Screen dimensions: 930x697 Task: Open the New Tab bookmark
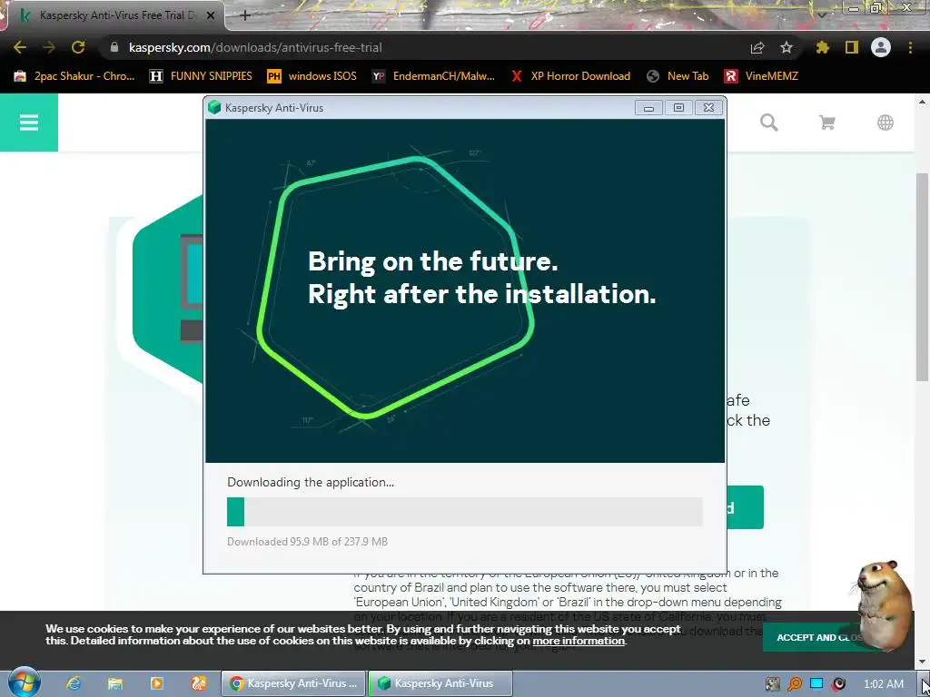point(678,76)
